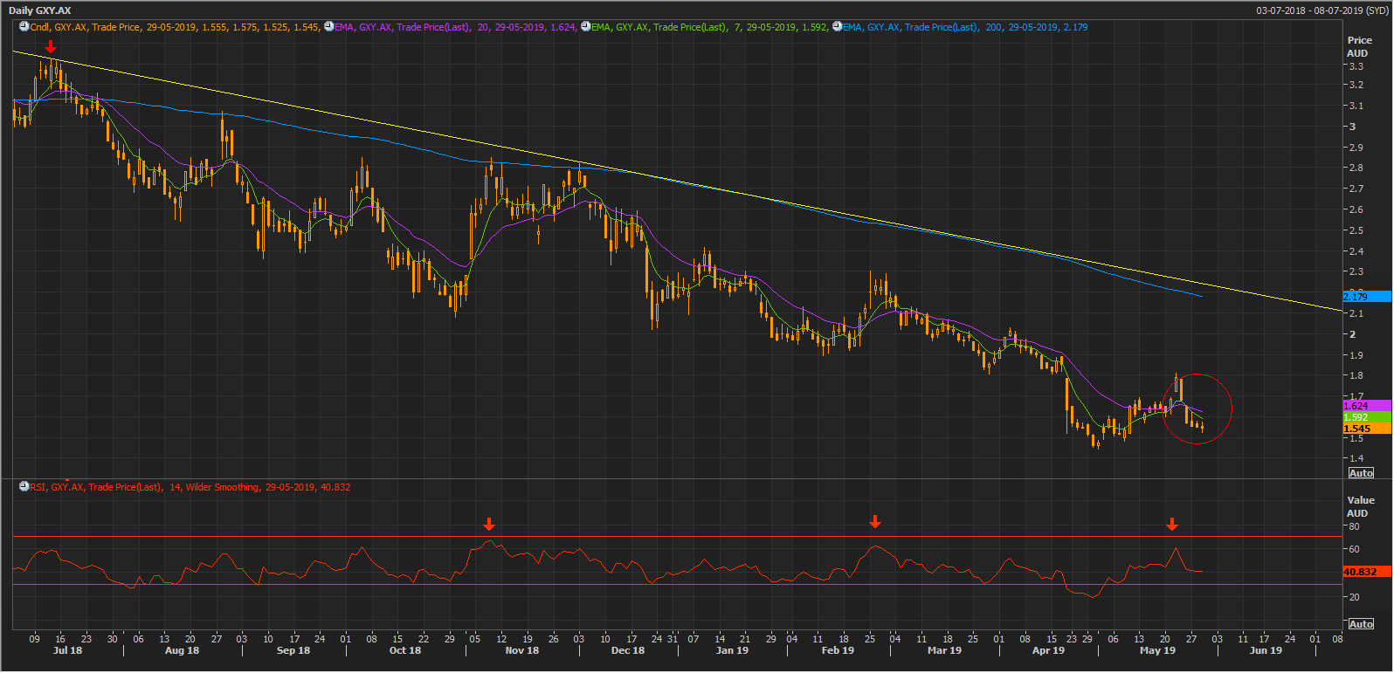Click the blue 2.179 EMA value tag

pyautogui.click(x=1366, y=297)
